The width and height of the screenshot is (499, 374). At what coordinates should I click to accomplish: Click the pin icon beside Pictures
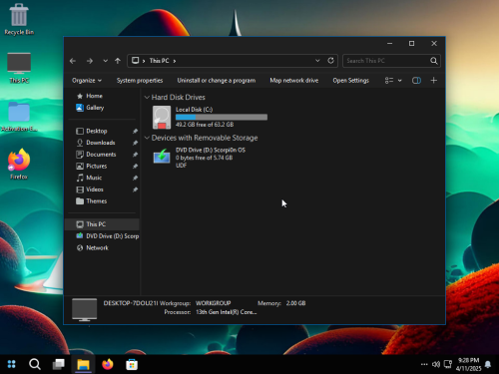point(135,167)
